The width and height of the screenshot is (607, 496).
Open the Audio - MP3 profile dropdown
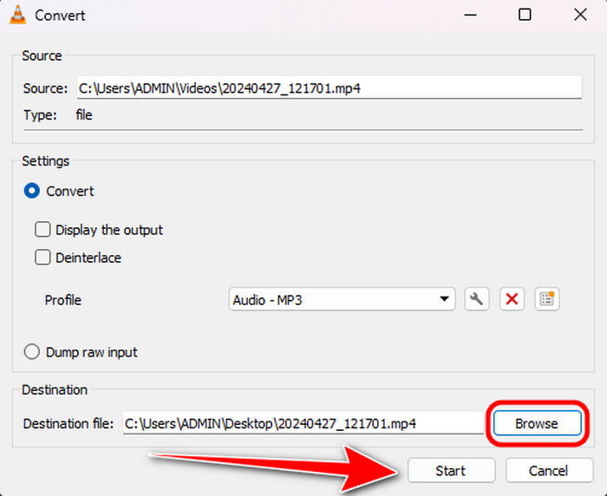(342, 299)
